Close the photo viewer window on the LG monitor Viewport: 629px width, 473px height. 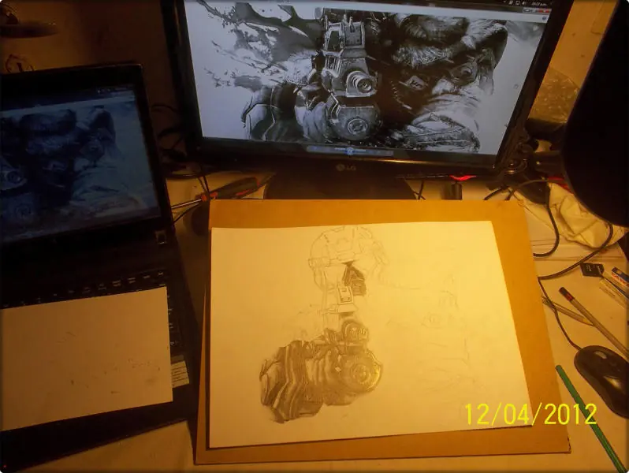click(545, 11)
